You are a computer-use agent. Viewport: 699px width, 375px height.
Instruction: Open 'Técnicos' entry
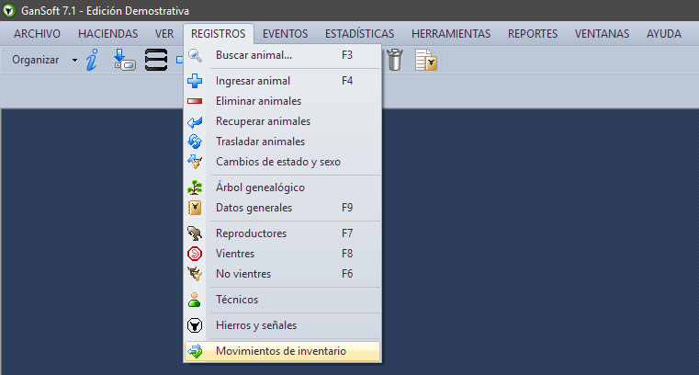pyautogui.click(x=283, y=300)
